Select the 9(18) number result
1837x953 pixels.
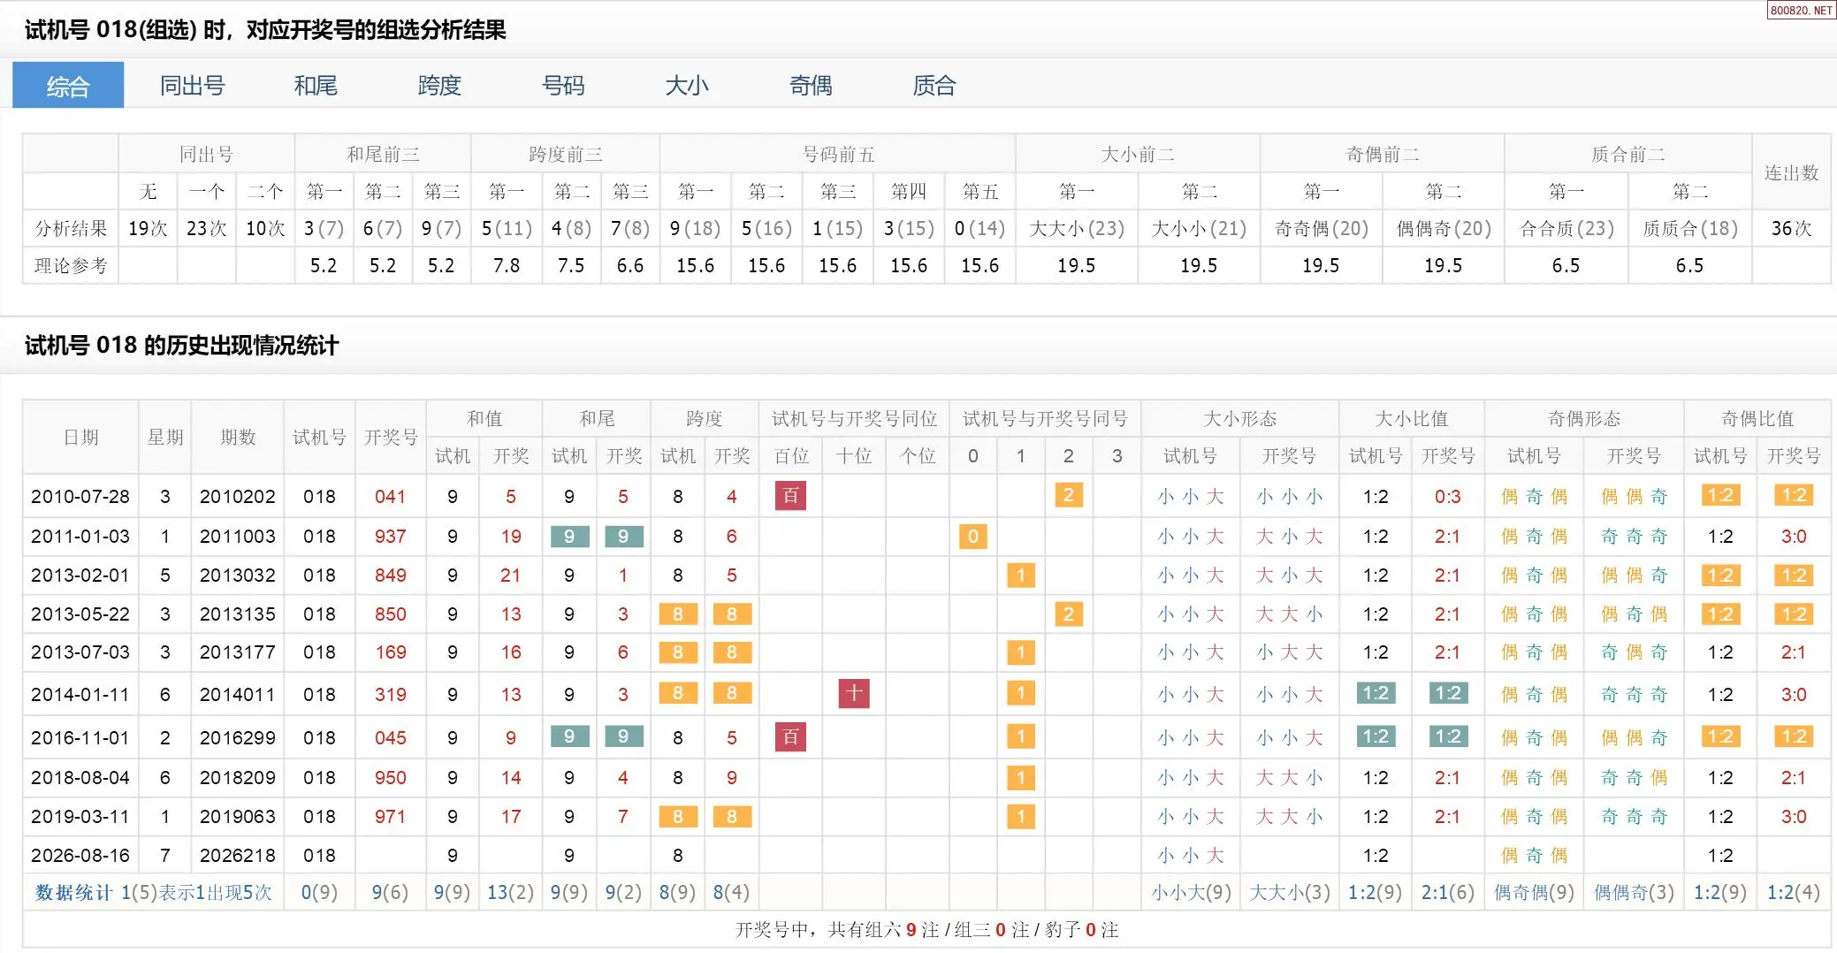(x=695, y=229)
